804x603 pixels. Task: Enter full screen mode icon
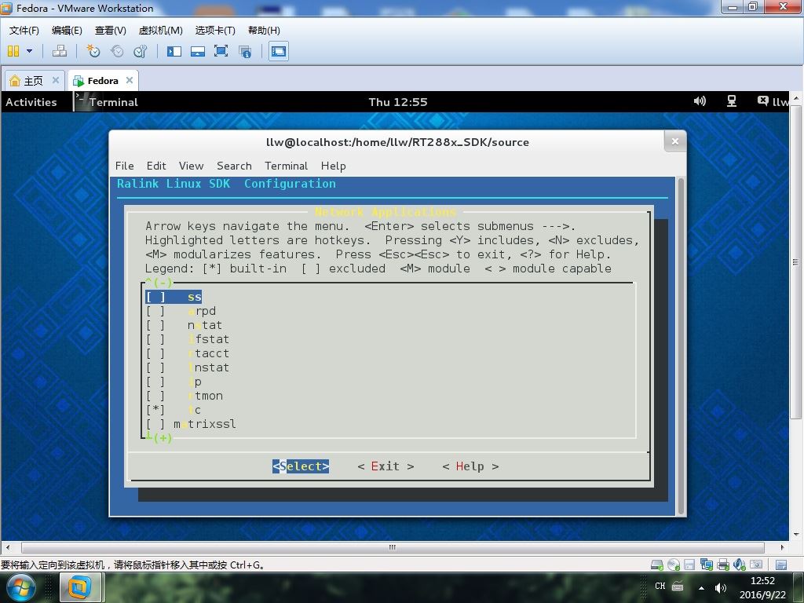221,51
